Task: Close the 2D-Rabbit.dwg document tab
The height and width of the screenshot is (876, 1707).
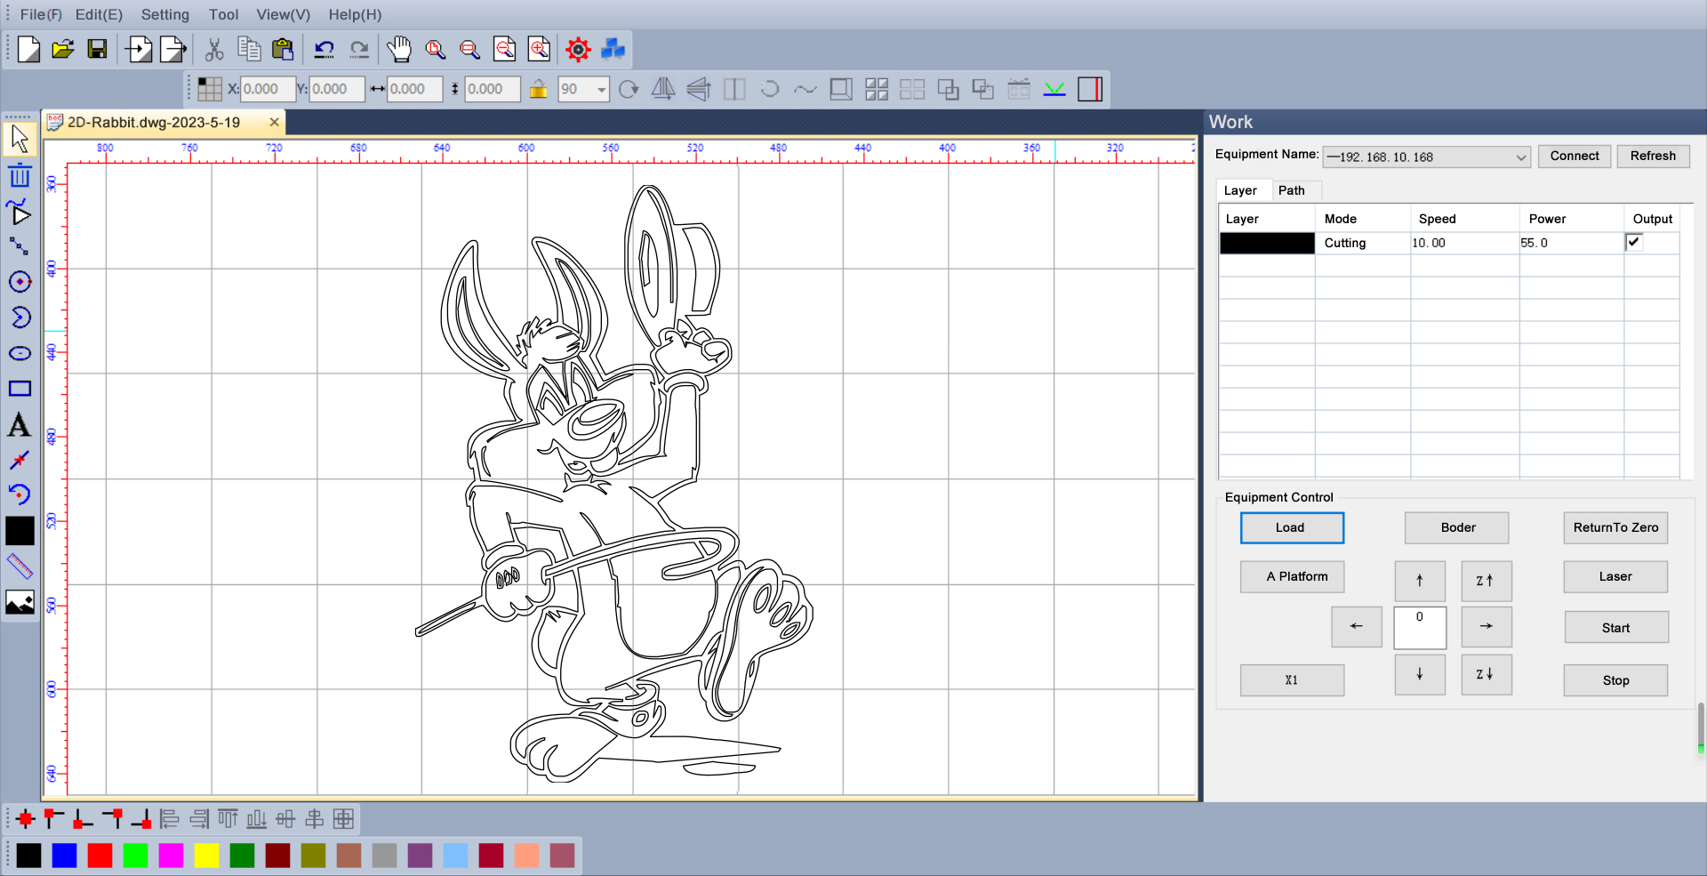Action: tap(274, 122)
